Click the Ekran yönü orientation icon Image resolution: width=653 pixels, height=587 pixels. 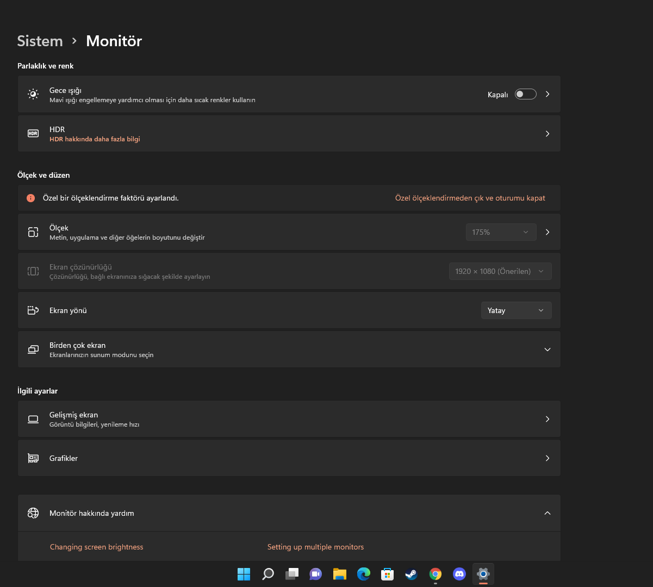click(33, 310)
